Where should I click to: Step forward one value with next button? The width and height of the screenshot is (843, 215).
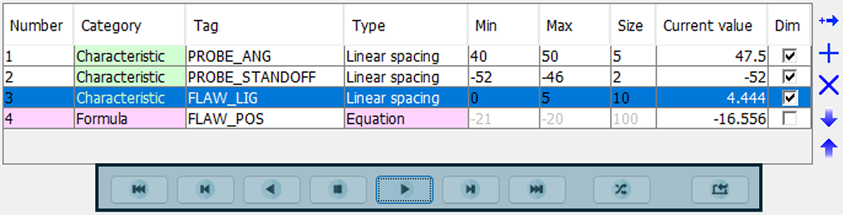tap(471, 189)
